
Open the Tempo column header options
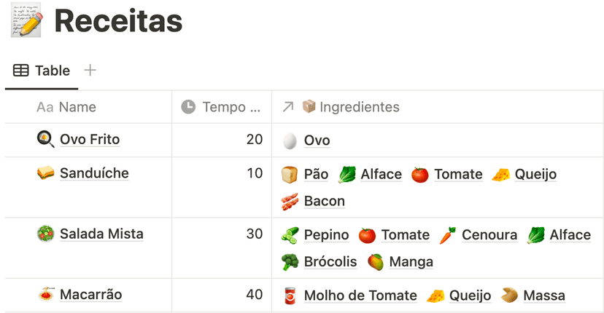[222, 107]
